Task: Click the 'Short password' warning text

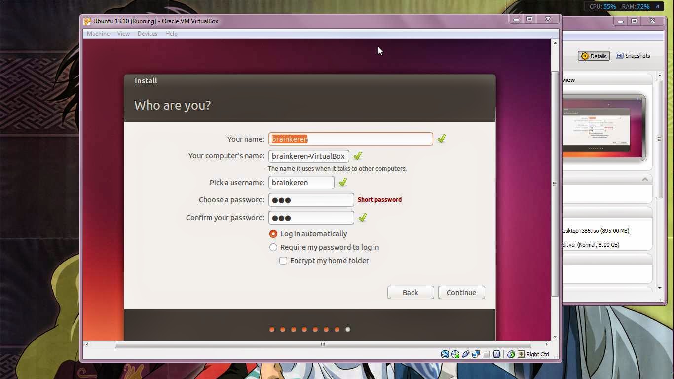Action: point(379,200)
